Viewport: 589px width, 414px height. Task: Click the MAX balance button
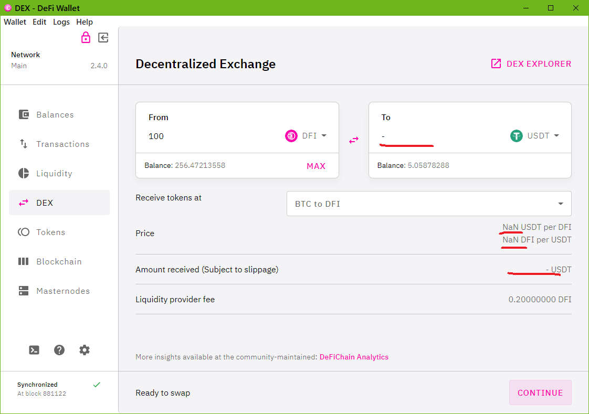tap(316, 166)
